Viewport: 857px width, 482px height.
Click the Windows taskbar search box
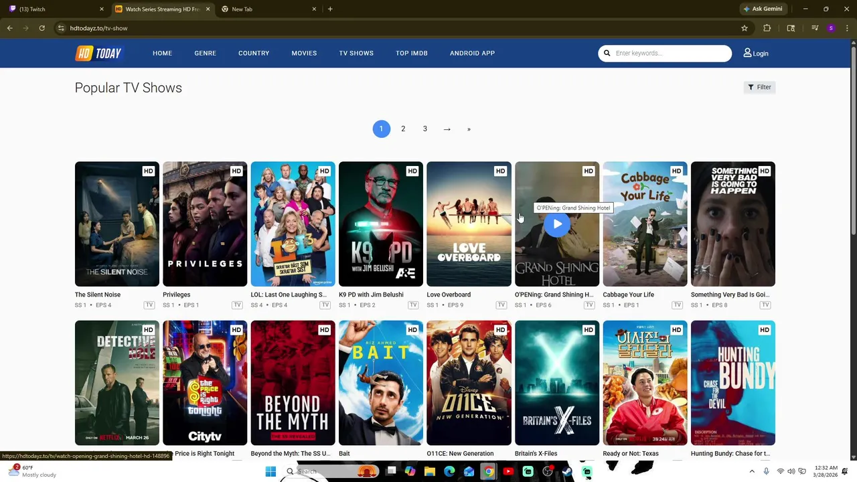click(x=330, y=471)
